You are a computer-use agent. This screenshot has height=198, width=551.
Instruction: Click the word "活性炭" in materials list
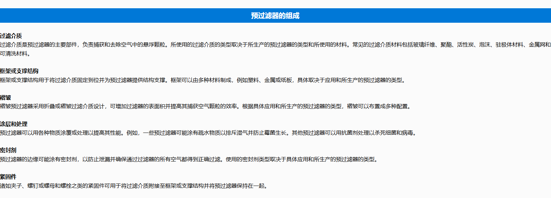pyautogui.click(x=465, y=45)
